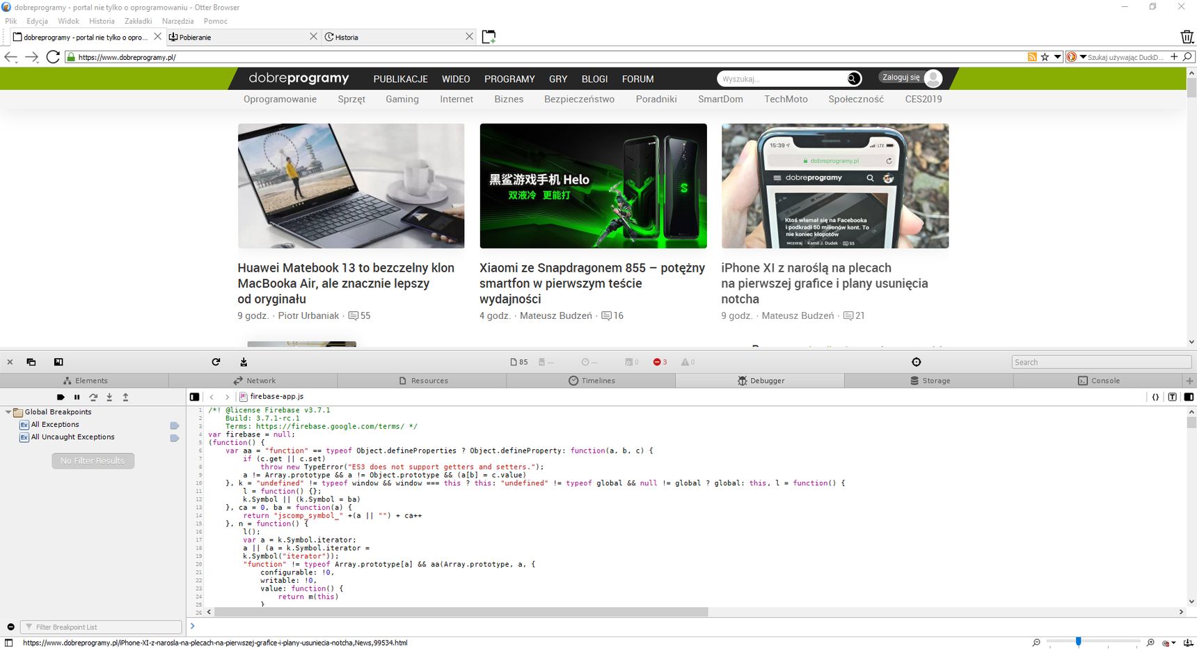Image resolution: width=1197 pixels, height=649 pixels.
Task: Toggle the debugger navigation sidebar icon
Action: 194,397
